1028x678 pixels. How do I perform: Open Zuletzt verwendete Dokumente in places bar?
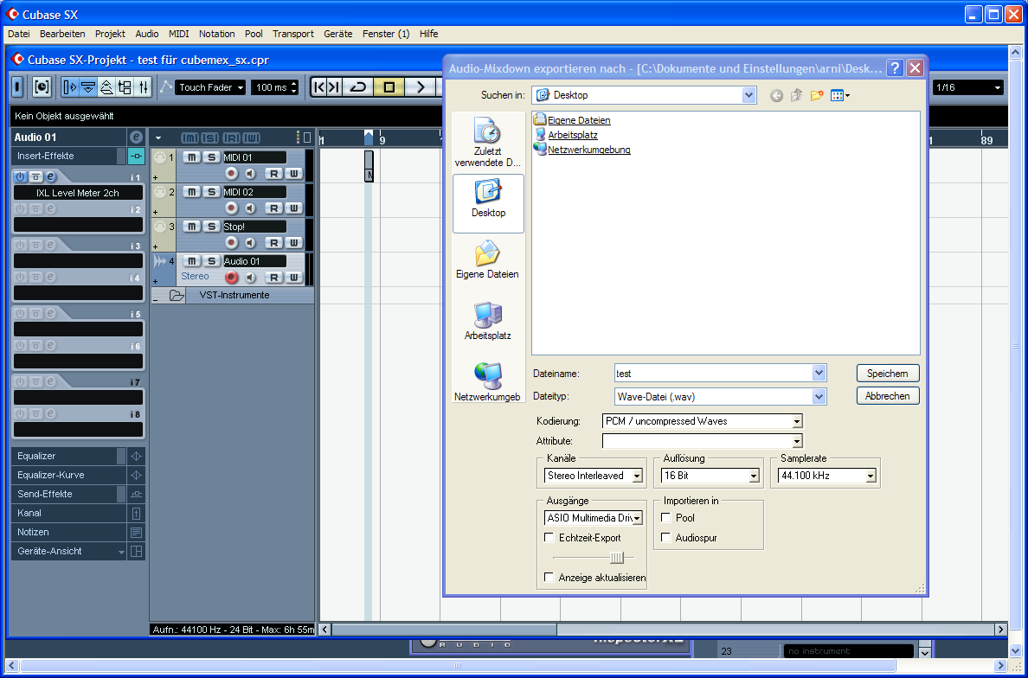(x=488, y=142)
